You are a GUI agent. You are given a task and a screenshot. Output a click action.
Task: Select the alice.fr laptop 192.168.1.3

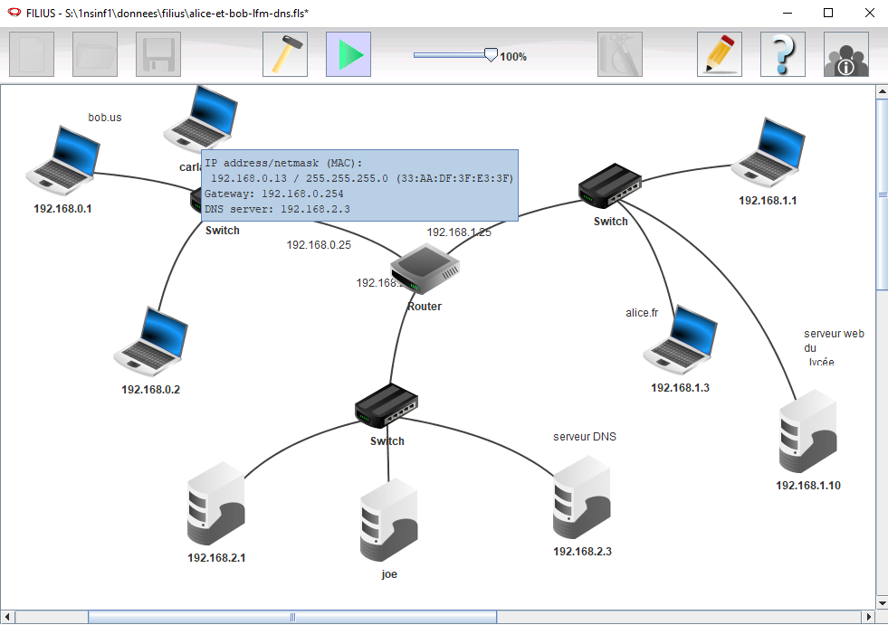681,342
